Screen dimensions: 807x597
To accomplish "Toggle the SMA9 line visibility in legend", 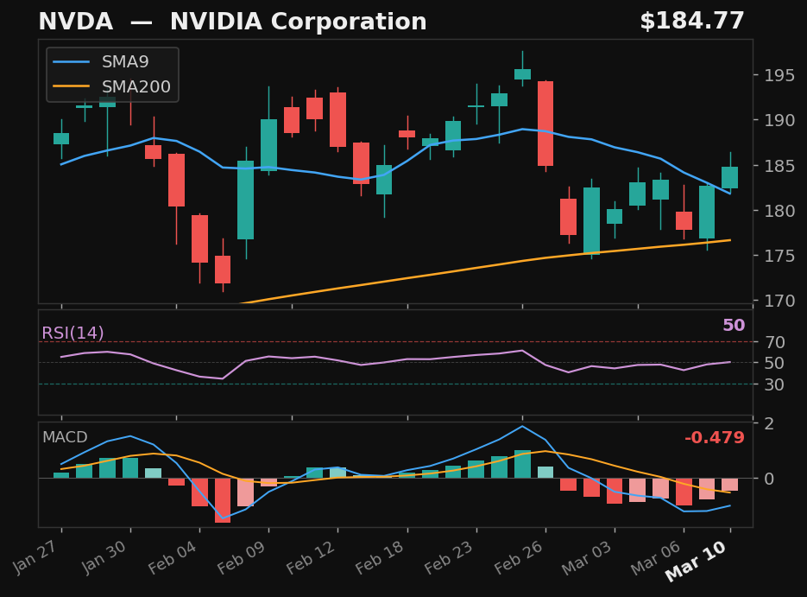I will click(x=123, y=61).
